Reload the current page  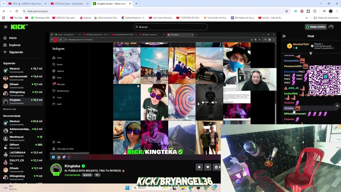[17, 11]
